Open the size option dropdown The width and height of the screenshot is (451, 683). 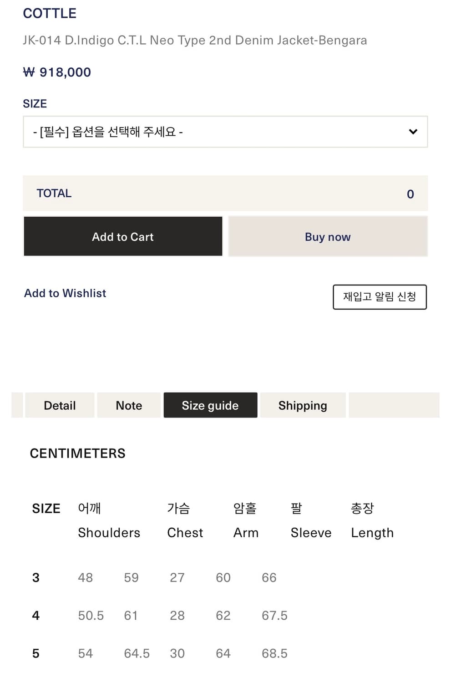(x=225, y=132)
